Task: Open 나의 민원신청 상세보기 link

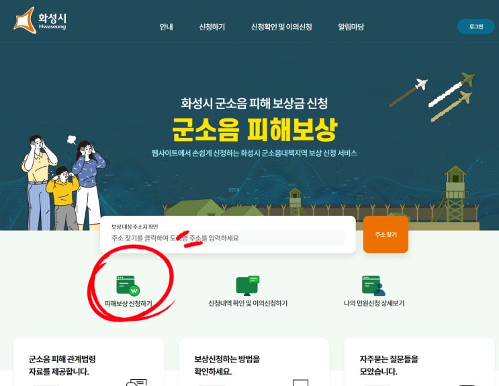Action: tap(374, 303)
